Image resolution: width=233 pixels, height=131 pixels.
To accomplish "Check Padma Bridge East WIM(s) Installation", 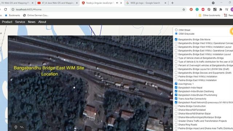I will tap(176, 80).
